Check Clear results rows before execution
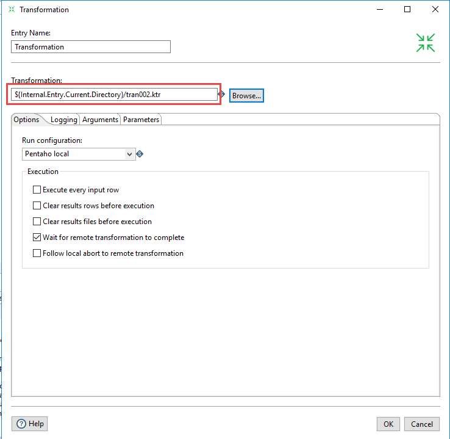 (37, 206)
